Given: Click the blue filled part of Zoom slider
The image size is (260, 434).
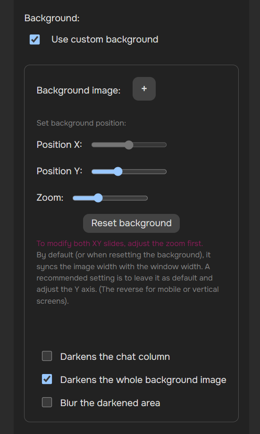Looking at the screenshot, I should click(x=83, y=198).
